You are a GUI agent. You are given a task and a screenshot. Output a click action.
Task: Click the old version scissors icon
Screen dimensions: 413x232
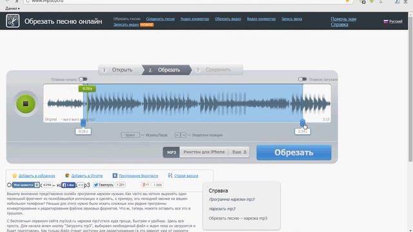click(x=170, y=176)
